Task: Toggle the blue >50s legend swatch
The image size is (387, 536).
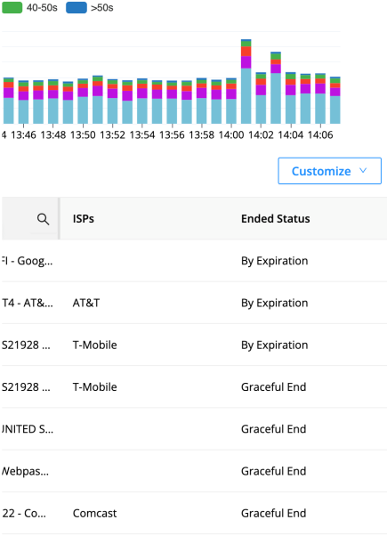Action: coord(77,7)
